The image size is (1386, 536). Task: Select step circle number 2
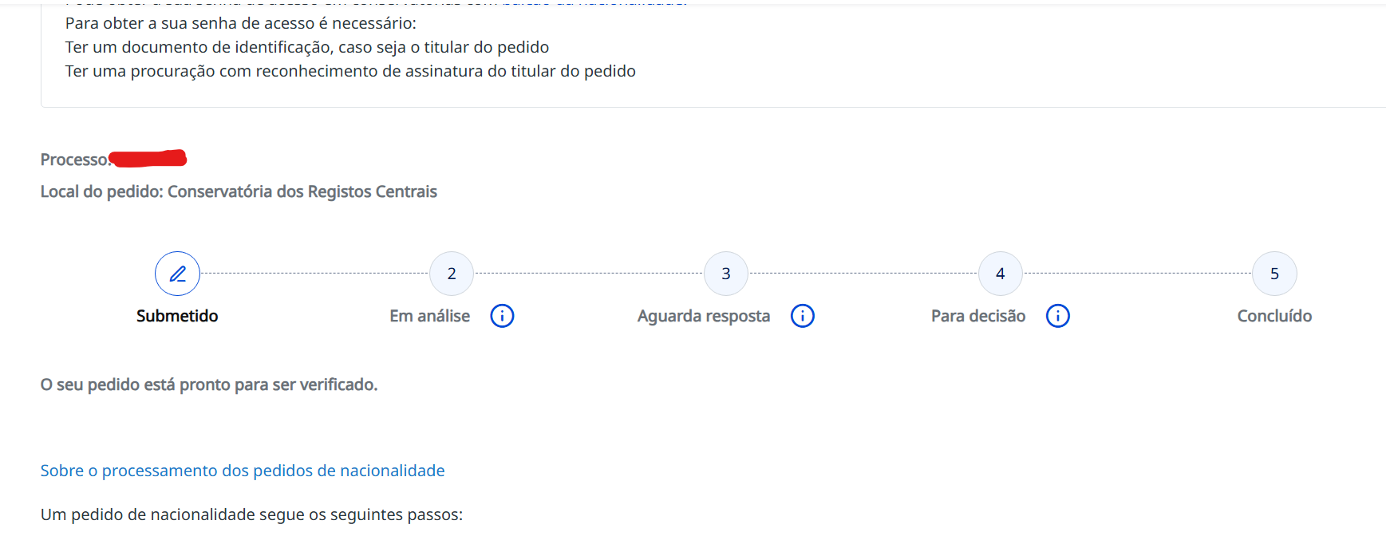452,274
